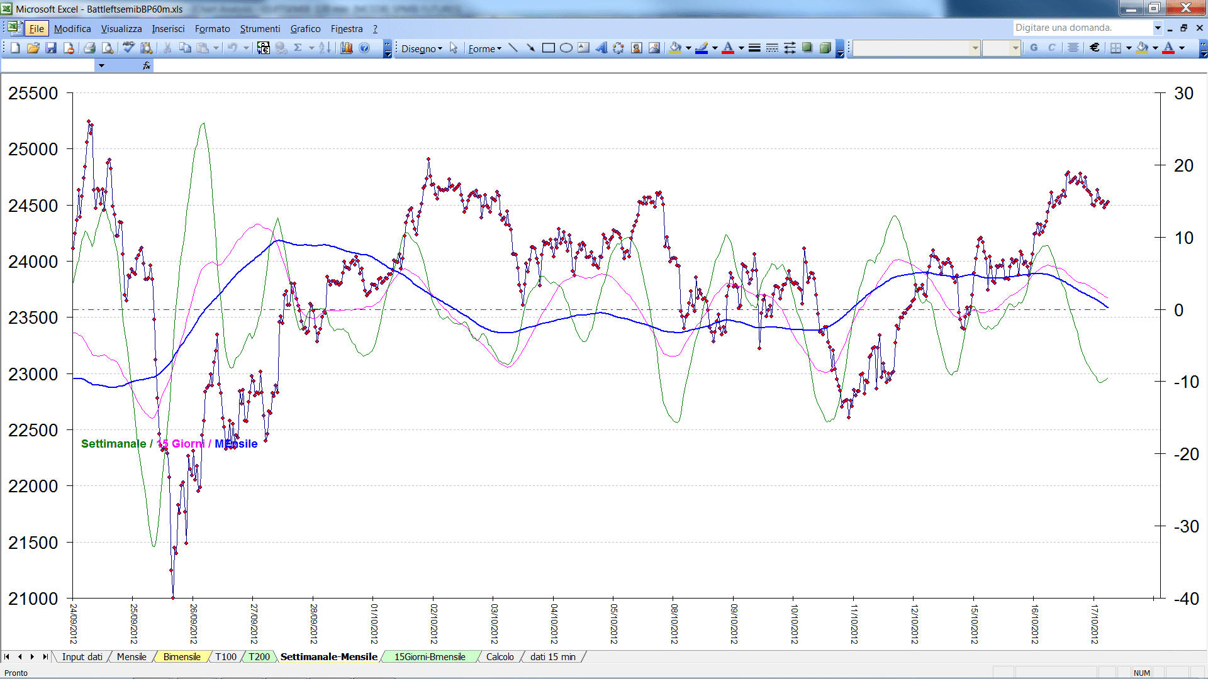Image resolution: width=1208 pixels, height=679 pixels.
Task: Switch to the dati 15 min sheet tab
Action: (x=553, y=656)
